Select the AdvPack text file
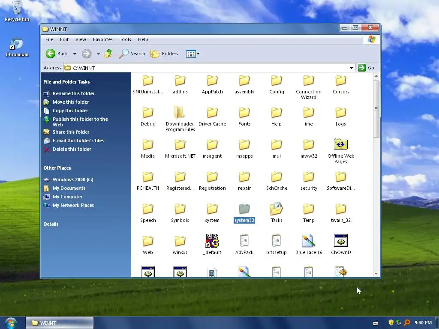 tap(244, 245)
